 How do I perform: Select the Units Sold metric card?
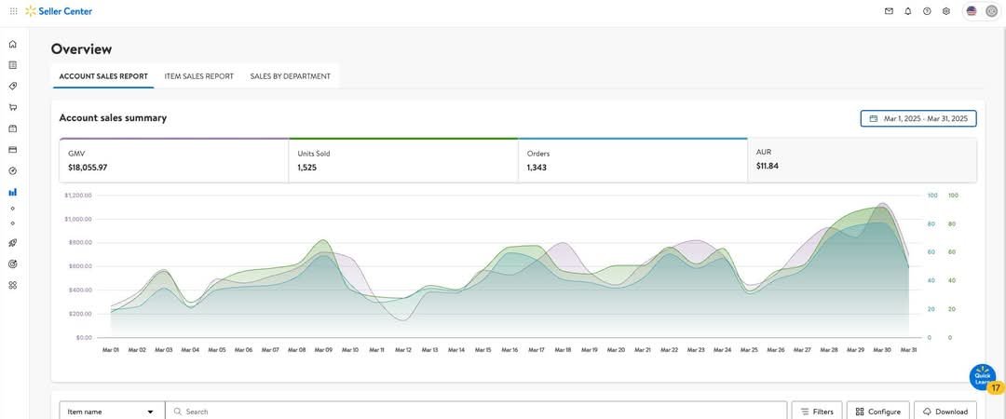pyautogui.click(x=403, y=160)
